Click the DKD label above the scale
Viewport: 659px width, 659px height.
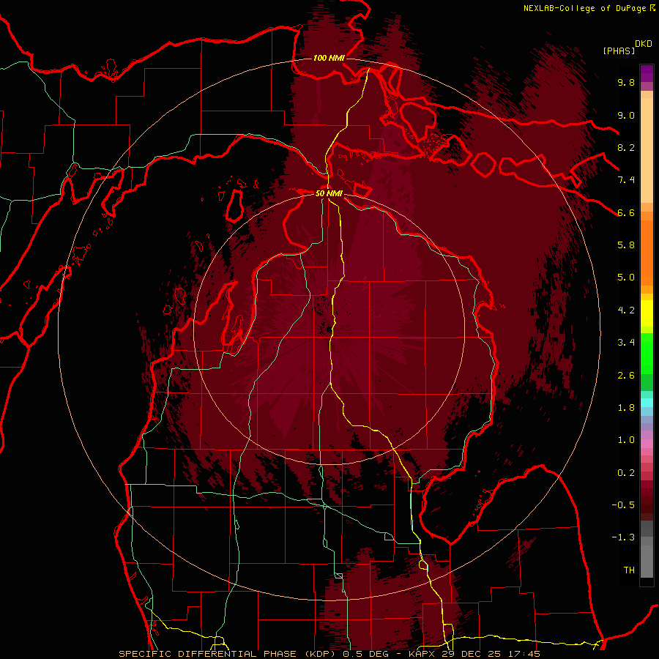pyautogui.click(x=643, y=44)
